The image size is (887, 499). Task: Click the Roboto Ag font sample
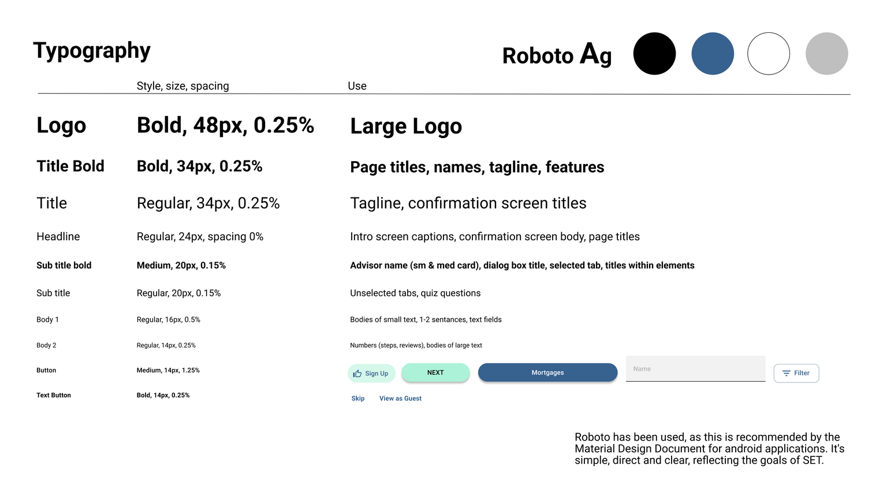[x=557, y=55]
